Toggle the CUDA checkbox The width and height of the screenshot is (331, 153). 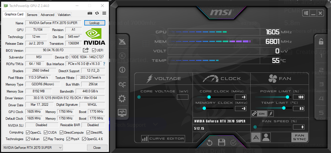pyautogui.click(x=45, y=133)
